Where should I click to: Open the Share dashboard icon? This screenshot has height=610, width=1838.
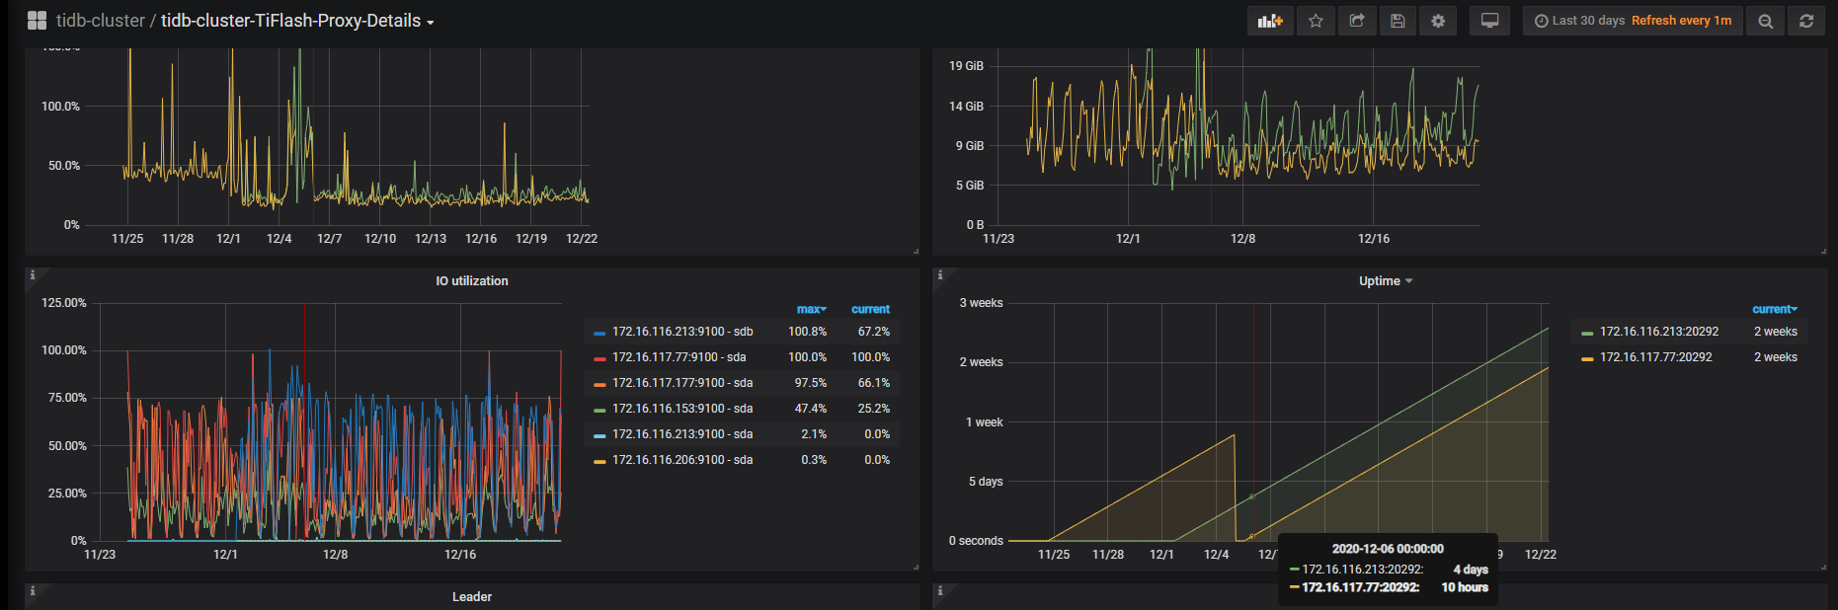[1357, 21]
